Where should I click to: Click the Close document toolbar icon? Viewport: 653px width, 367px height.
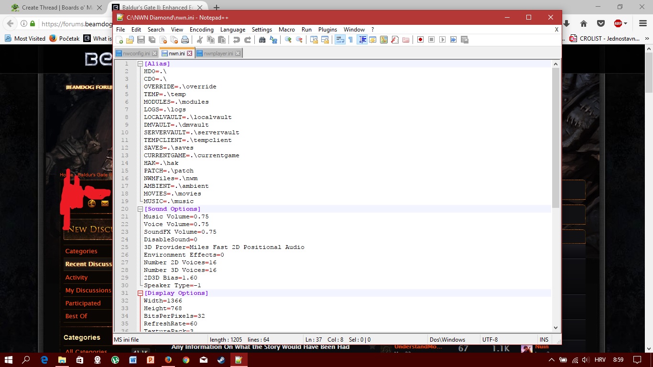point(163,40)
